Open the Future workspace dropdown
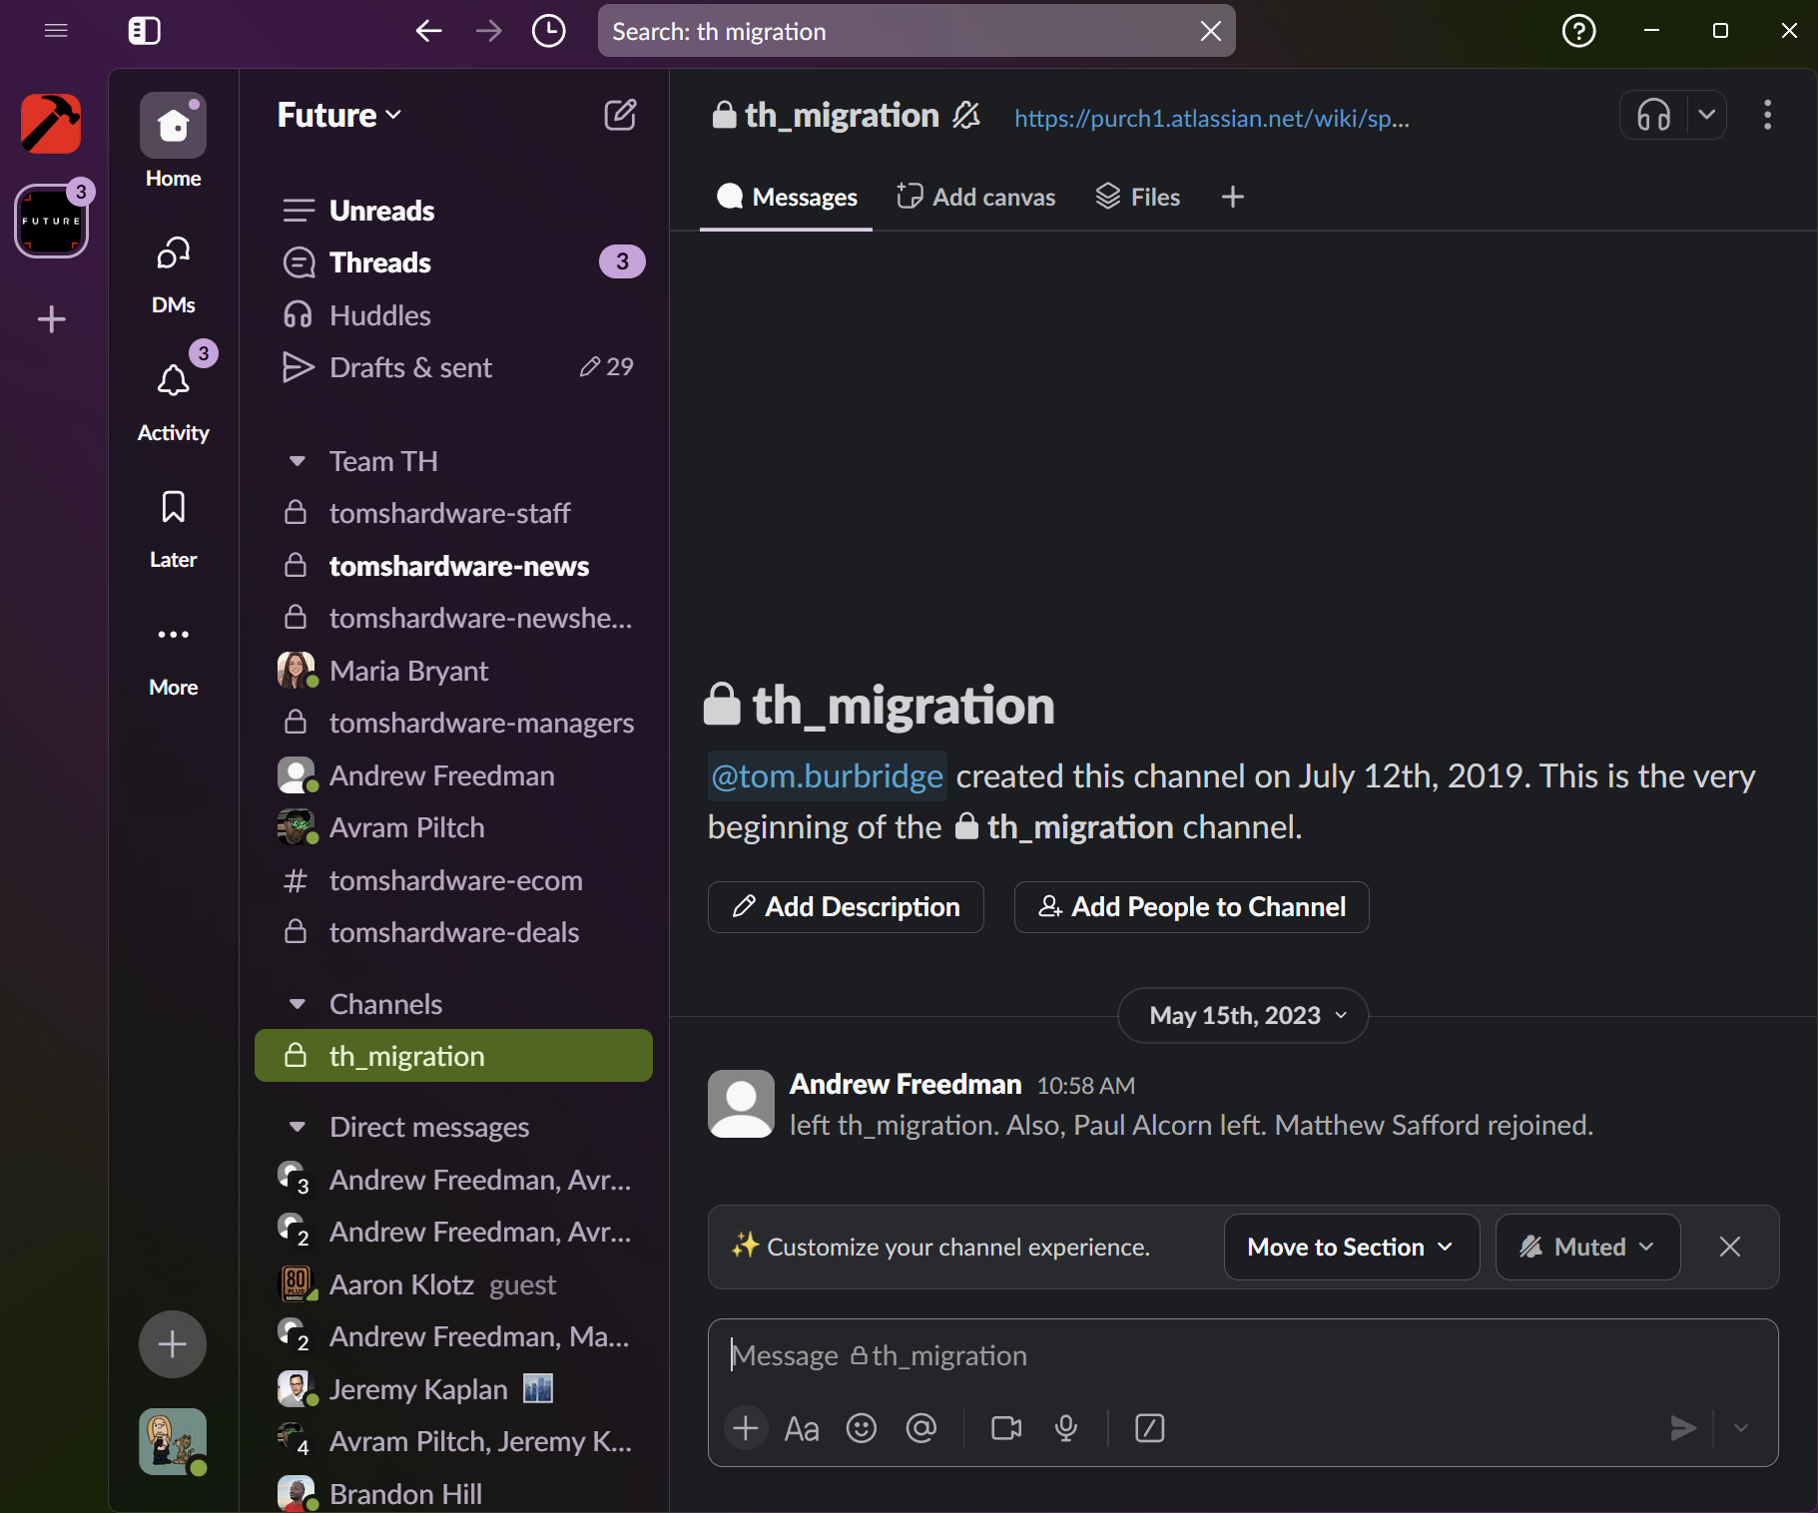The height and width of the screenshot is (1513, 1818). coord(339,115)
